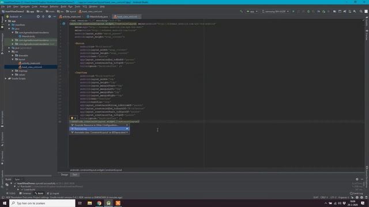Viewport: 369px width, 207px height.
Task: Expand the java (generated) folder
Action: (x=9, y=48)
